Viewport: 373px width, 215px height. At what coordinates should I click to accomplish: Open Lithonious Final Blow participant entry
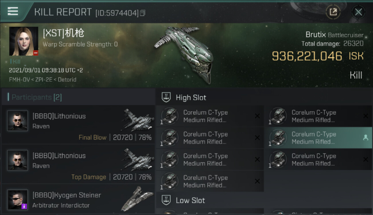tap(78, 125)
